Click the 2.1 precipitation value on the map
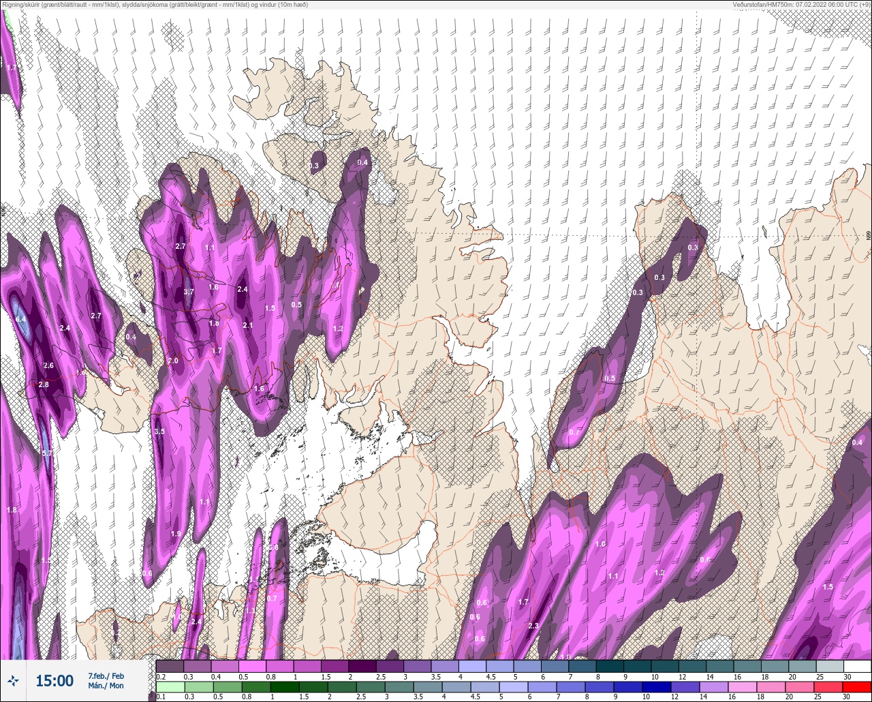This screenshot has width=872, height=702. [248, 326]
